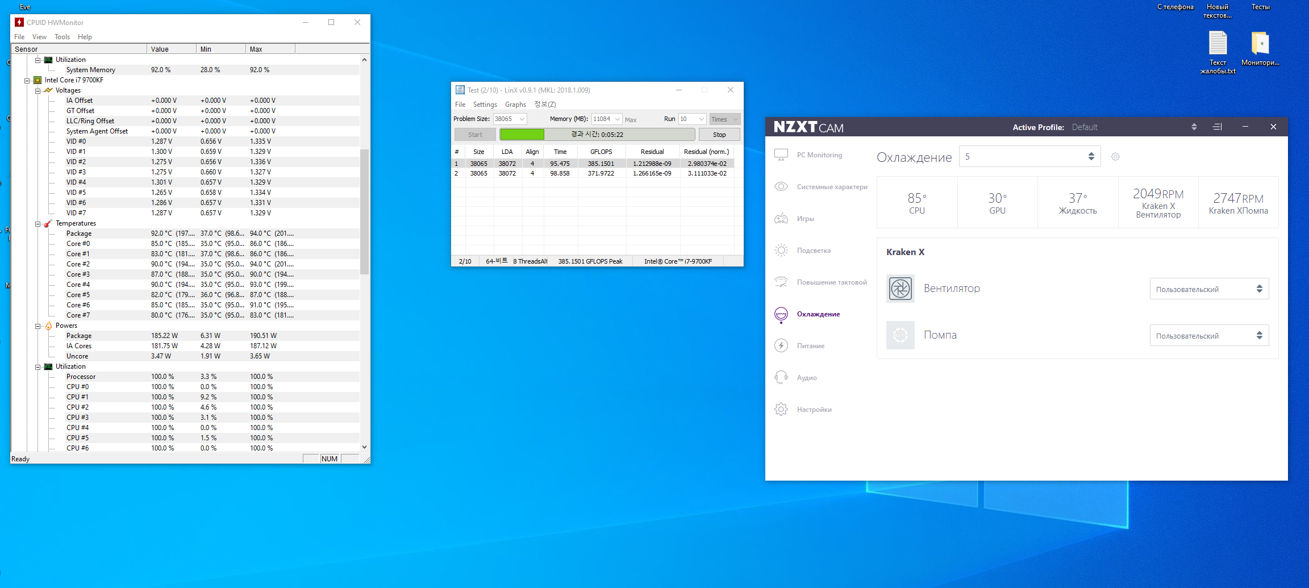Image resolution: width=1309 pixels, height=588 pixels.
Task: Collapse the Intel Core i7 9700KF tree node
Action: 27,80
